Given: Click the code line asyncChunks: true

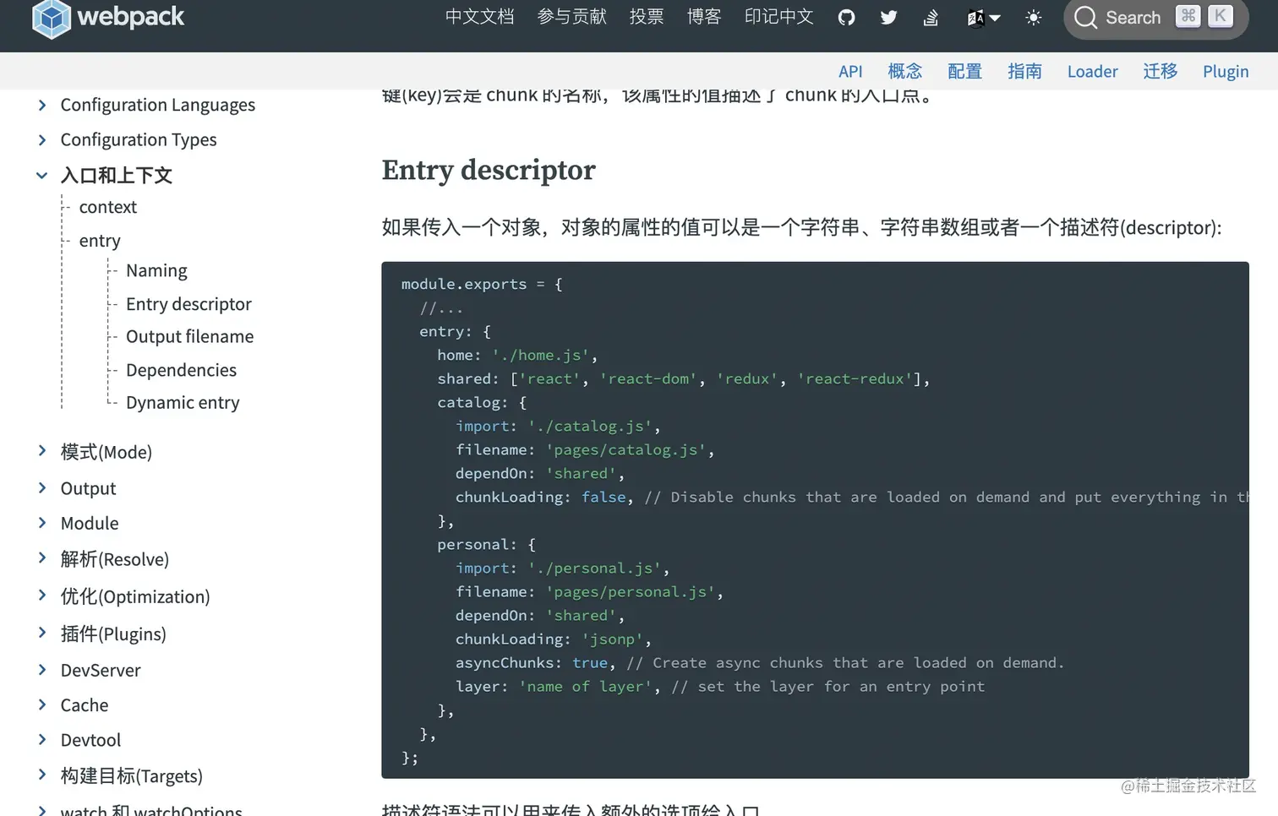Looking at the screenshot, I should tap(760, 662).
